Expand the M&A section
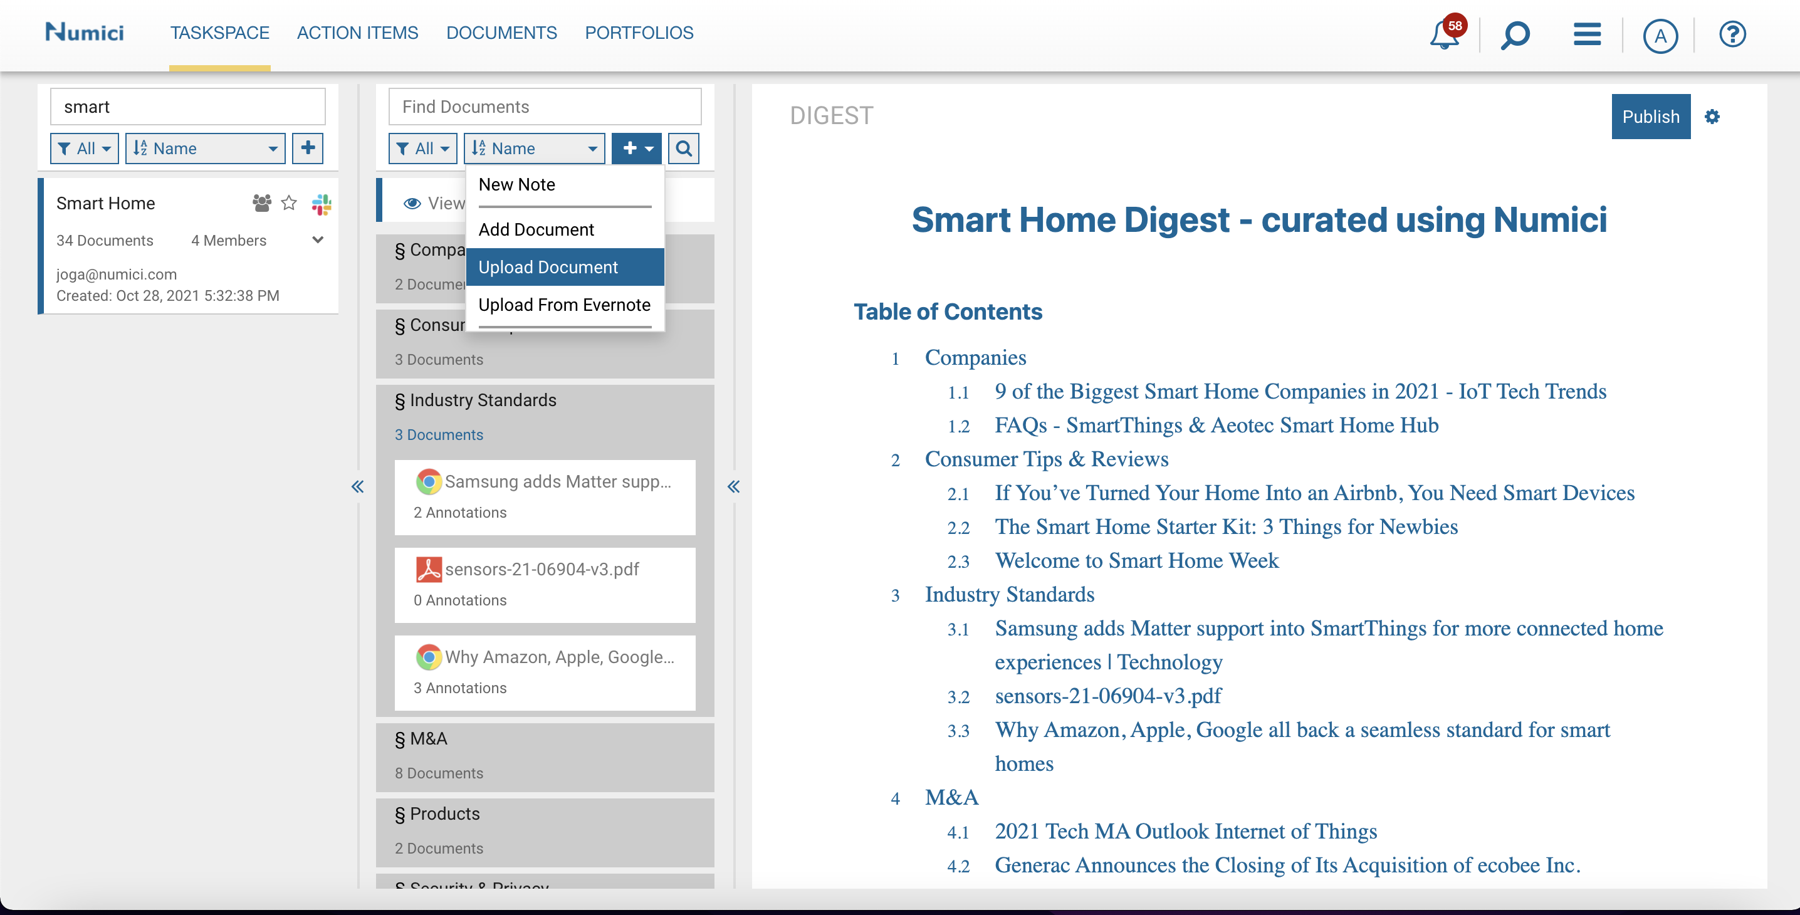This screenshot has width=1800, height=915. pos(545,756)
